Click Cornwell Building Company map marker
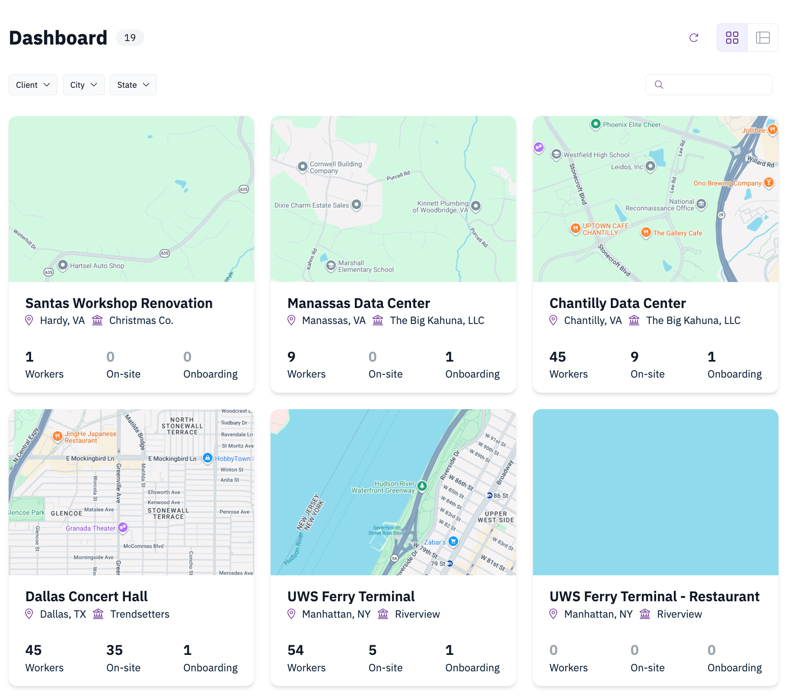The width and height of the screenshot is (791, 699). tap(303, 166)
